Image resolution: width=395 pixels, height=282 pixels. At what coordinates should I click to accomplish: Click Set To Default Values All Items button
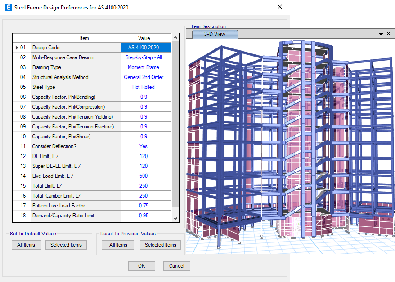(x=26, y=245)
